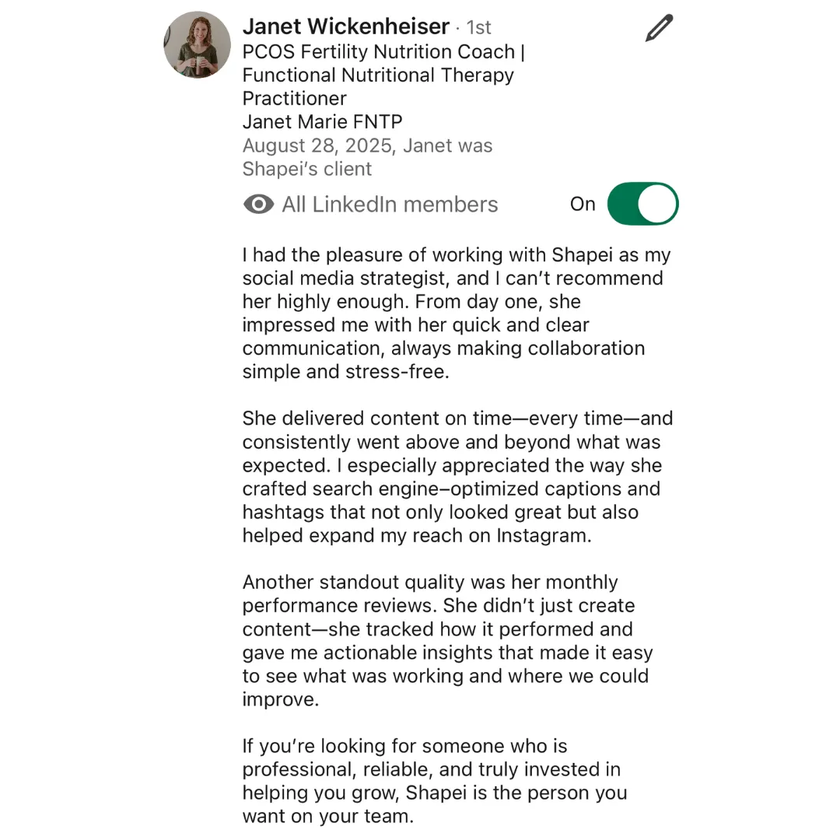Click the pencil edit icon
Screen dimensions: 840x840
pyautogui.click(x=659, y=28)
